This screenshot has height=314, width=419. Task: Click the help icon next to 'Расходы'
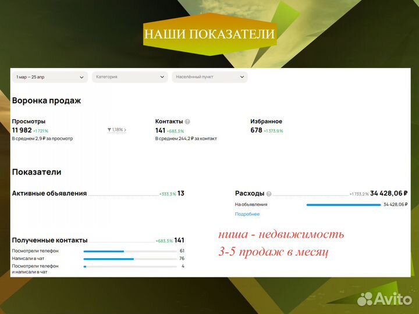[269, 194]
